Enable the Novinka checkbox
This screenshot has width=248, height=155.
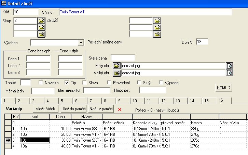click(x=41, y=82)
